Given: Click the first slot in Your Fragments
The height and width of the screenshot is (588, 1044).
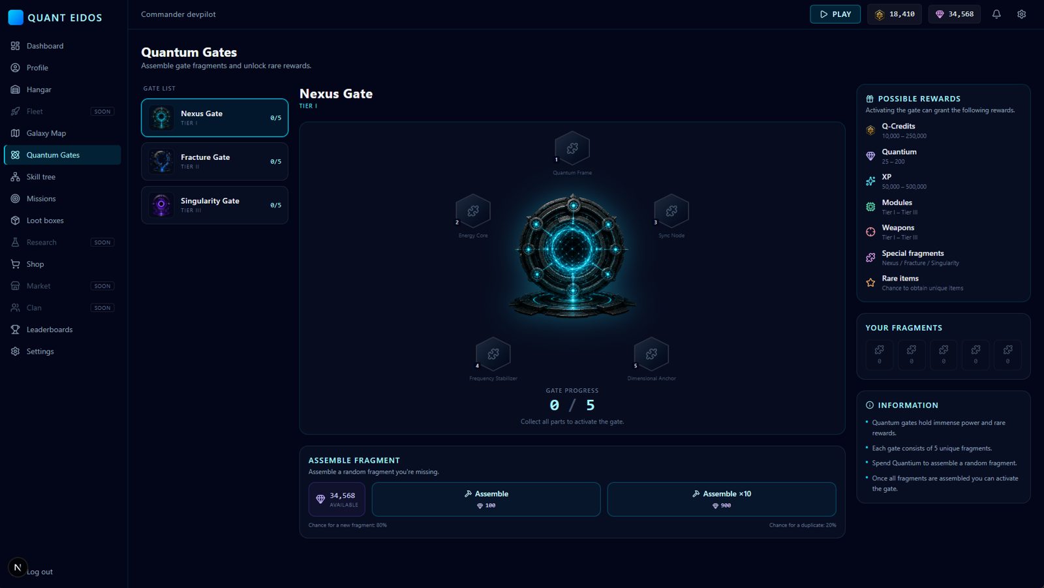Looking at the screenshot, I should tap(880, 354).
